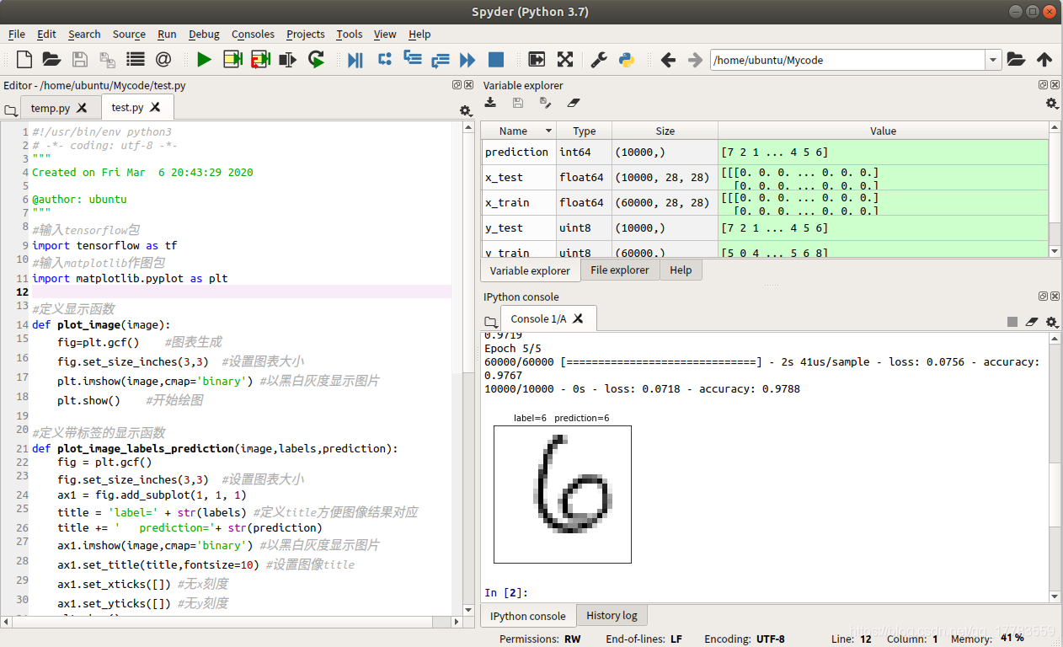1063x647 pixels.
Task: Click the eraser icon to remove all variables
Action: 574,103
